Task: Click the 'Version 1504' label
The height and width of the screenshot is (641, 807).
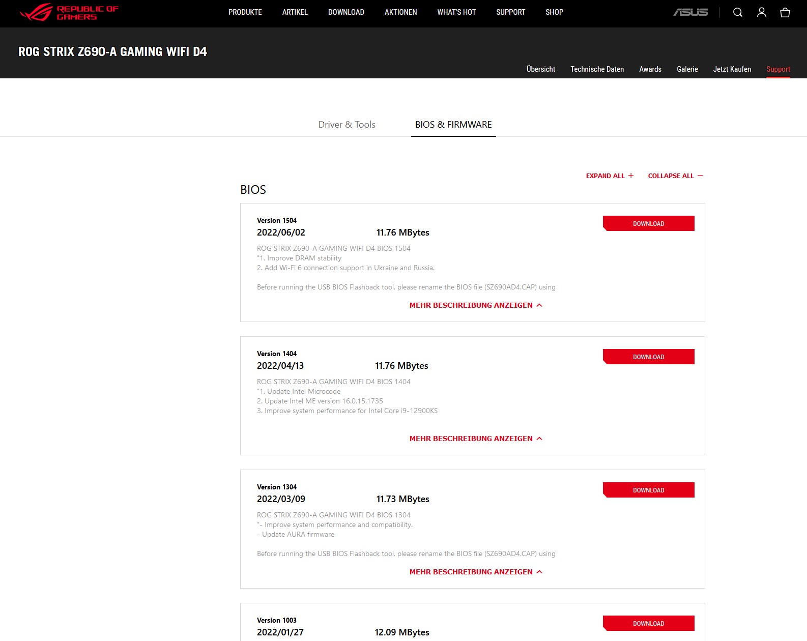Action: [277, 220]
